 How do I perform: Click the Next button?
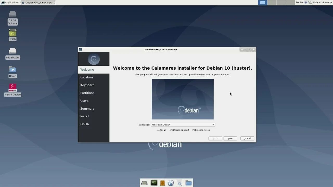point(230,138)
